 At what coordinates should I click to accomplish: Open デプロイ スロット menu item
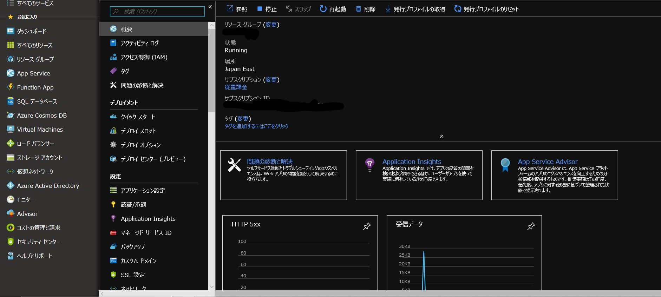(154, 131)
